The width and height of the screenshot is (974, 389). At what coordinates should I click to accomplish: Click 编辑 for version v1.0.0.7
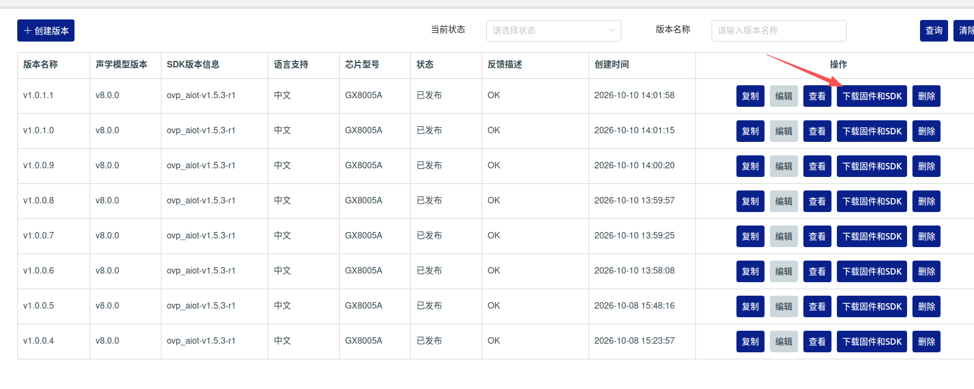(783, 236)
